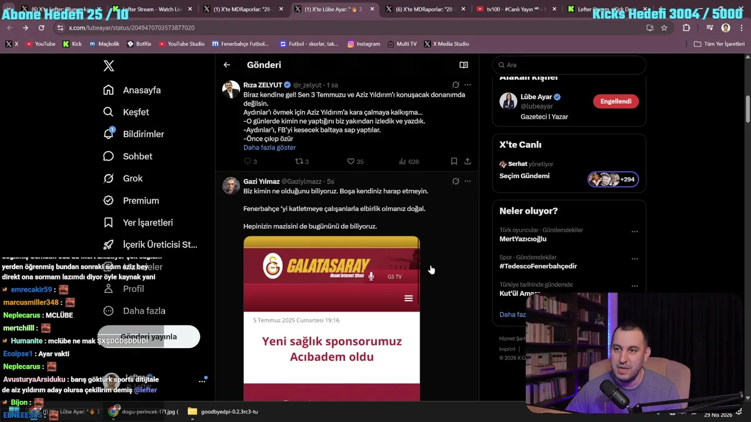Open Seçim Gündemi live space
This screenshot has width=751, height=422.
coord(525,176)
